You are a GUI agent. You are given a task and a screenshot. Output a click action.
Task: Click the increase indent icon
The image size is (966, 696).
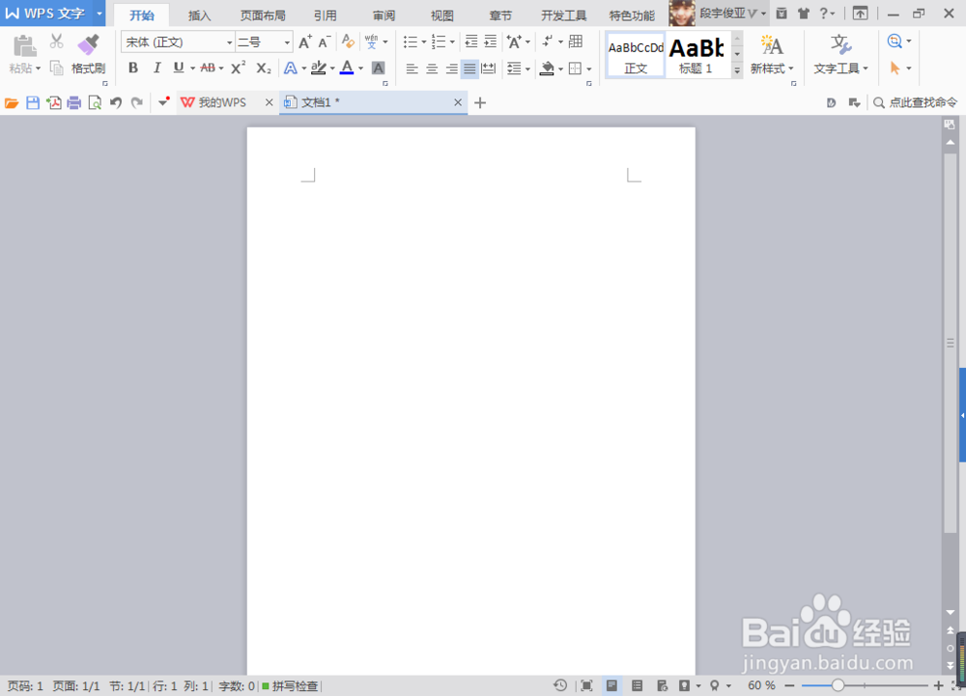[x=491, y=42]
